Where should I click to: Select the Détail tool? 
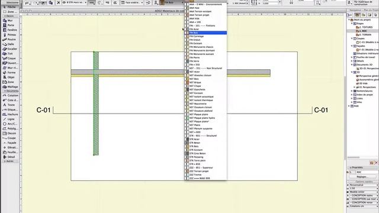(9, 157)
